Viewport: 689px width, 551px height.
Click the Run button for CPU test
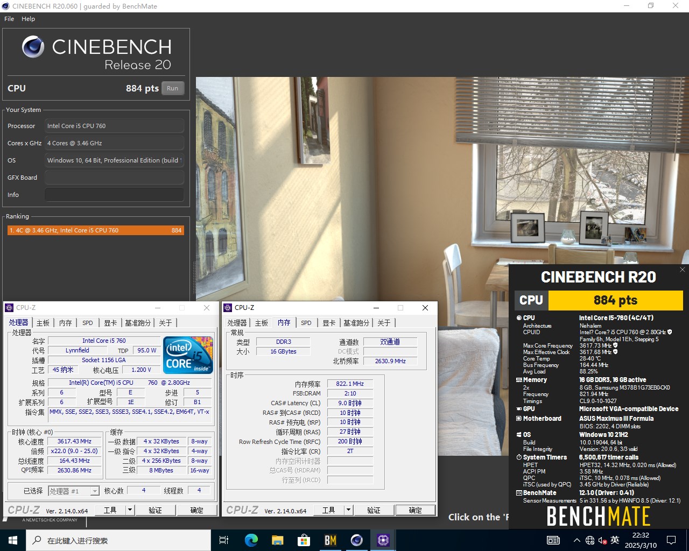click(172, 88)
